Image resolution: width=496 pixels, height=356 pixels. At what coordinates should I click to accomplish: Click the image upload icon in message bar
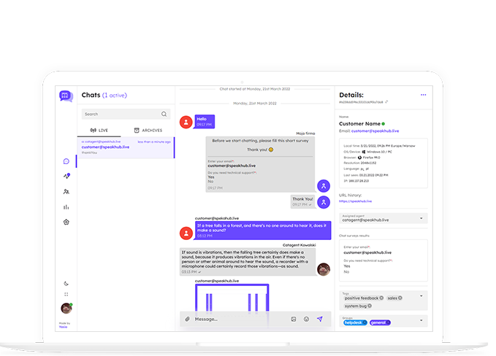pos(294,319)
